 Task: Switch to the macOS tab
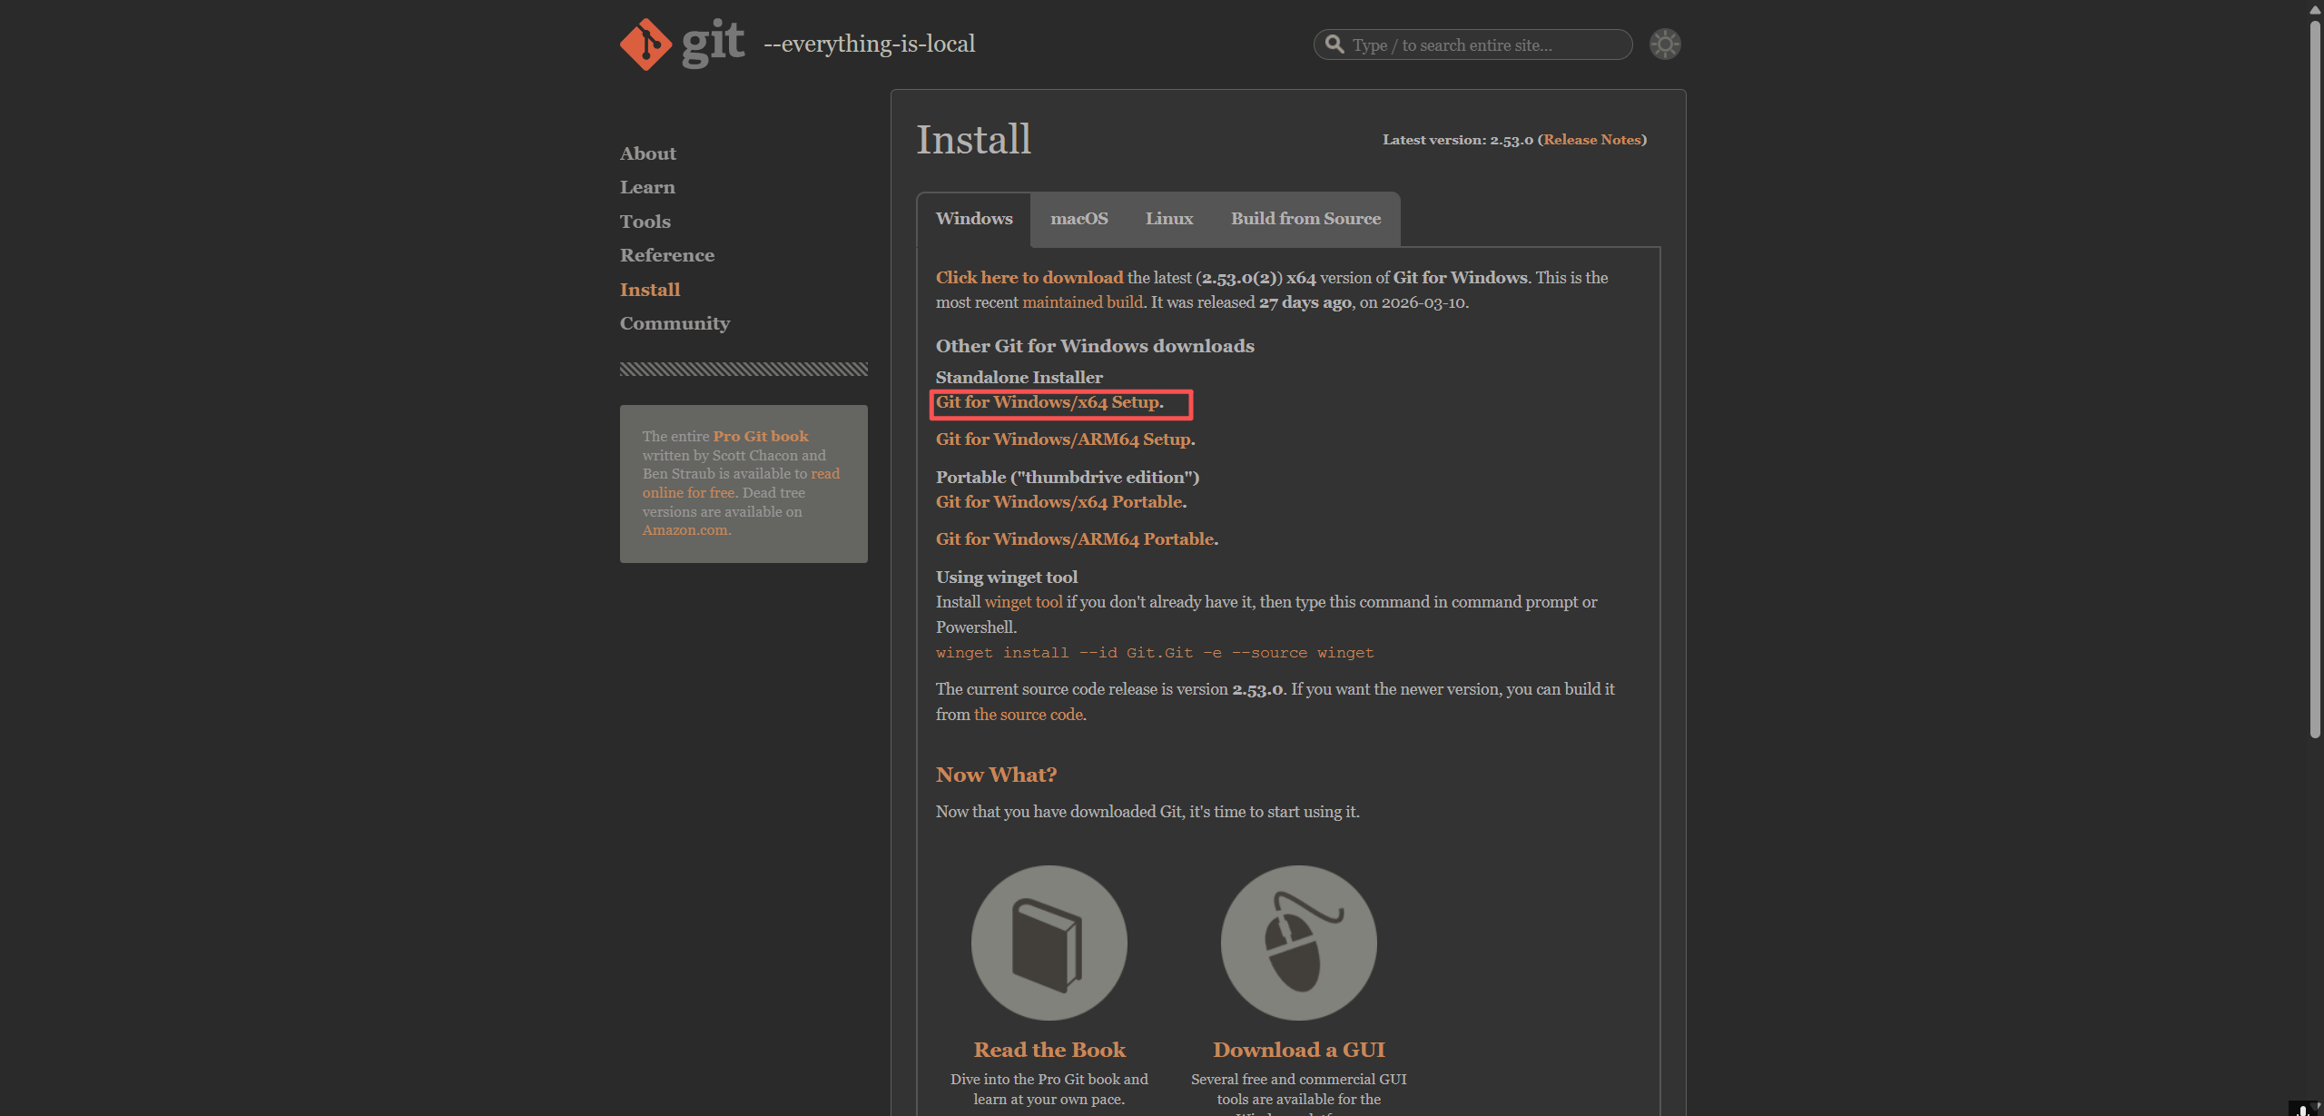pyautogui.click(x=1078, y=219)
